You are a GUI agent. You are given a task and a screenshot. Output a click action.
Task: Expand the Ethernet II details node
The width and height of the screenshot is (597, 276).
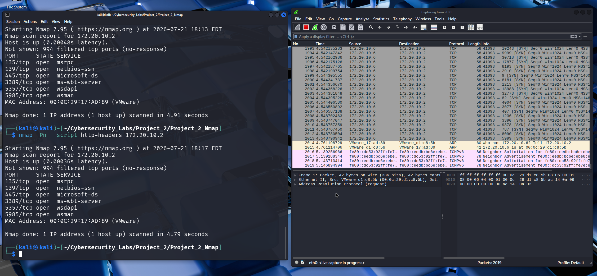[x=295, y=180]
